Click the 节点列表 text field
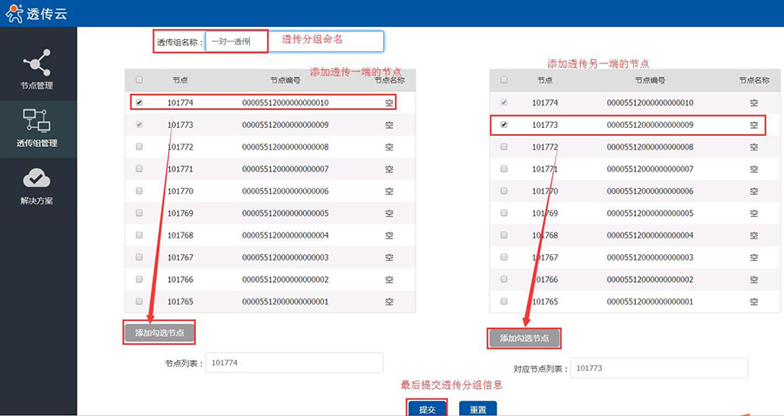This screenshot has width=784, height=416. coord(294,363)
